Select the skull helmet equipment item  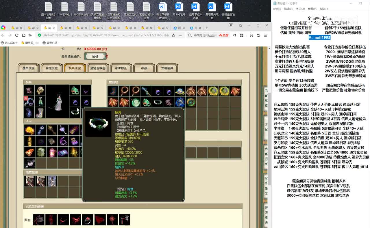[x=40, y=91]
